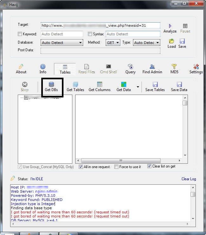This screenshot has width=206, height=235.
Task: Click log panel scroll up arrow
Action: tap(193, 188)
